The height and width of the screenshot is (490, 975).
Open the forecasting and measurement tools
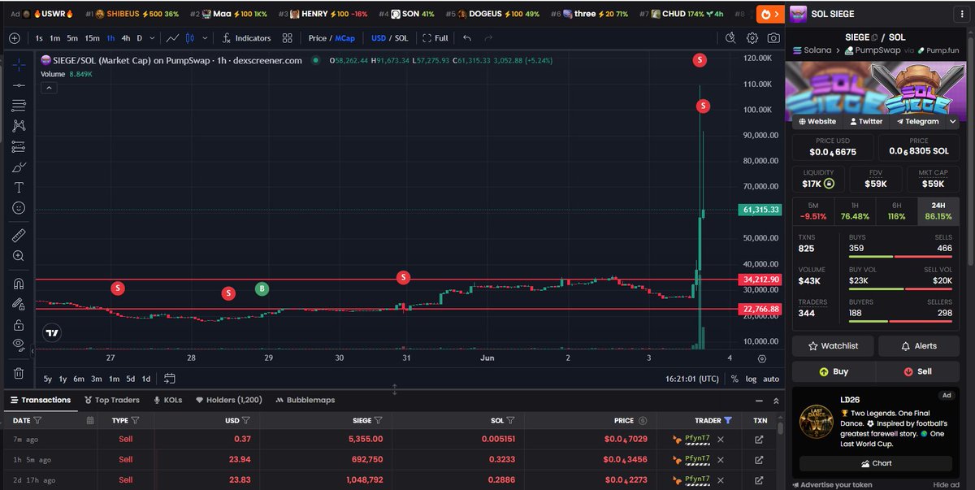(18, 147)
